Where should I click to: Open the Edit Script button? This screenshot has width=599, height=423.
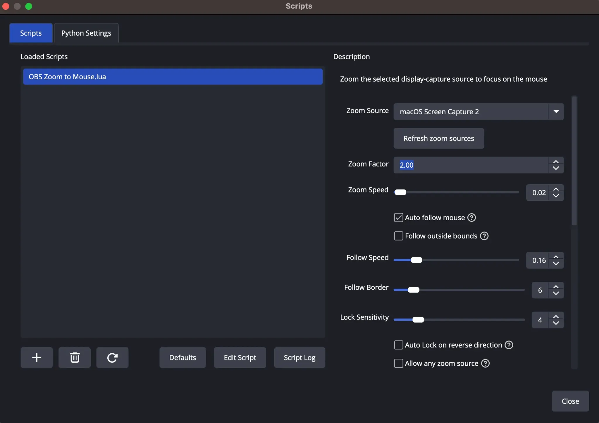point(240,357)
